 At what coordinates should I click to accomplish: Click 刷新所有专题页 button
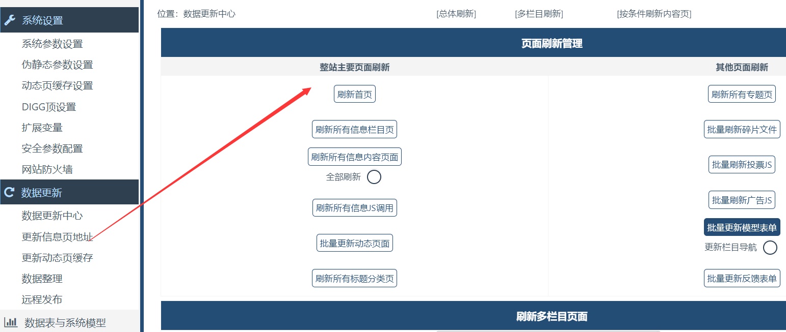click(x=742, y=94)
